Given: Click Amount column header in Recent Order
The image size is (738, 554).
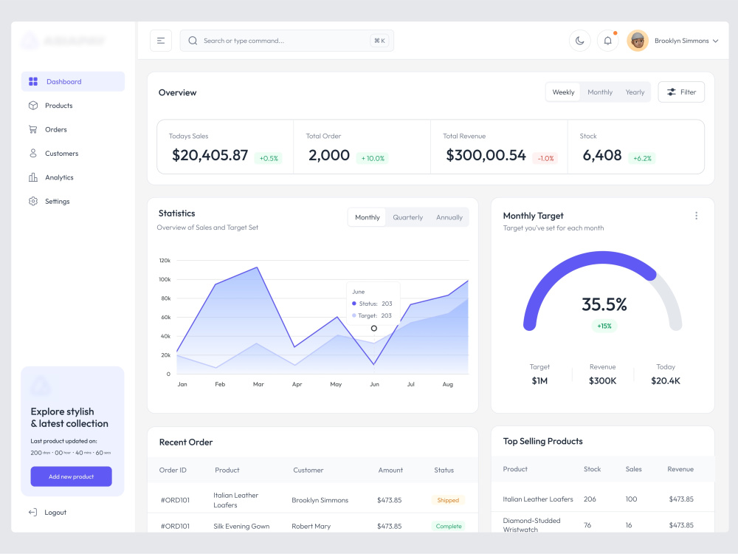Looking at the screenshot, I should click(x=390, y=470).
